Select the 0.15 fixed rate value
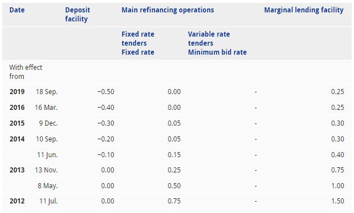Image resolution: width=354 pixels, height=213 pixels. [x=174, y=155]
